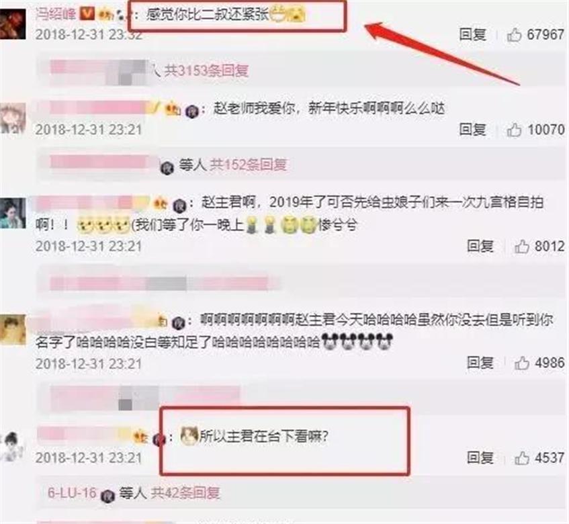Like the comment showing 8012 likes
This screenshot has height=524, width=569.
(x=521, y=247)
